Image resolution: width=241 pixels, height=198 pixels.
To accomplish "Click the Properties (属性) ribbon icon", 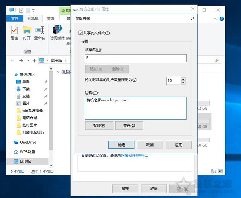I will click(14, 33).
